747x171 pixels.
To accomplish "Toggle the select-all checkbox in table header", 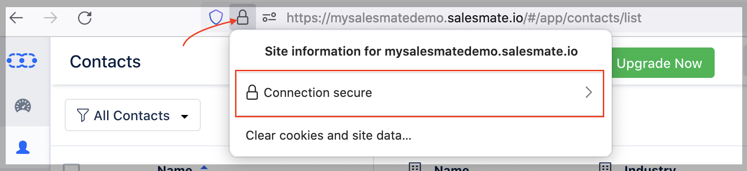I will point(71,168).
